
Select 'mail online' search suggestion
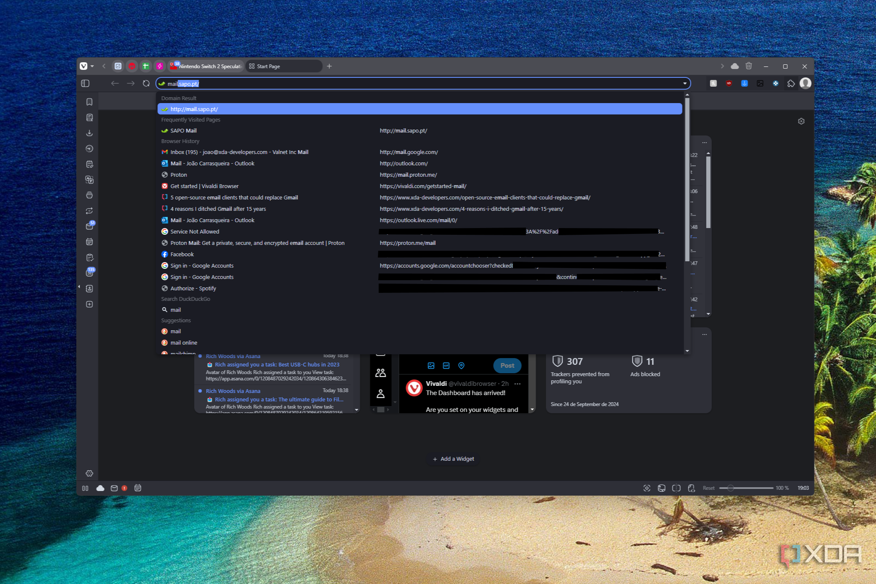coord(419,342)
